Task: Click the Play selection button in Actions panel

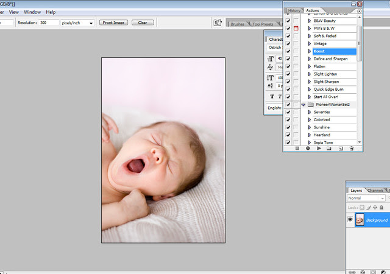Action: point(318,148)
